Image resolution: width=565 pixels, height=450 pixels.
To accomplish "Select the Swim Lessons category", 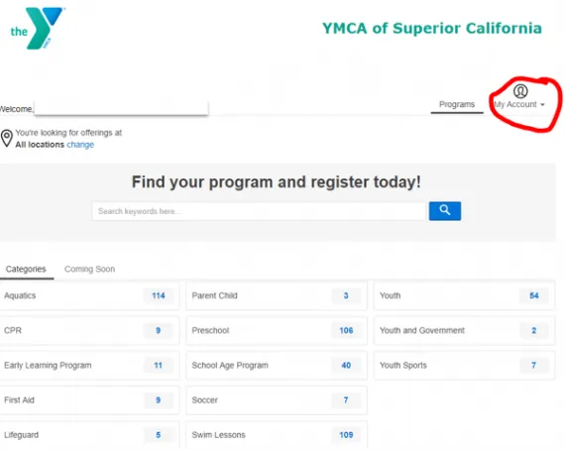I will point(277,435).
